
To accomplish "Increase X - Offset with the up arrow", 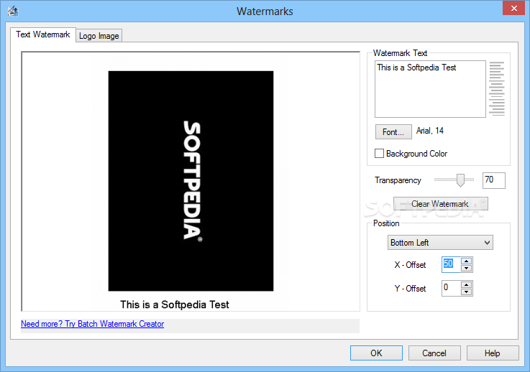I will tap(467, 261).
